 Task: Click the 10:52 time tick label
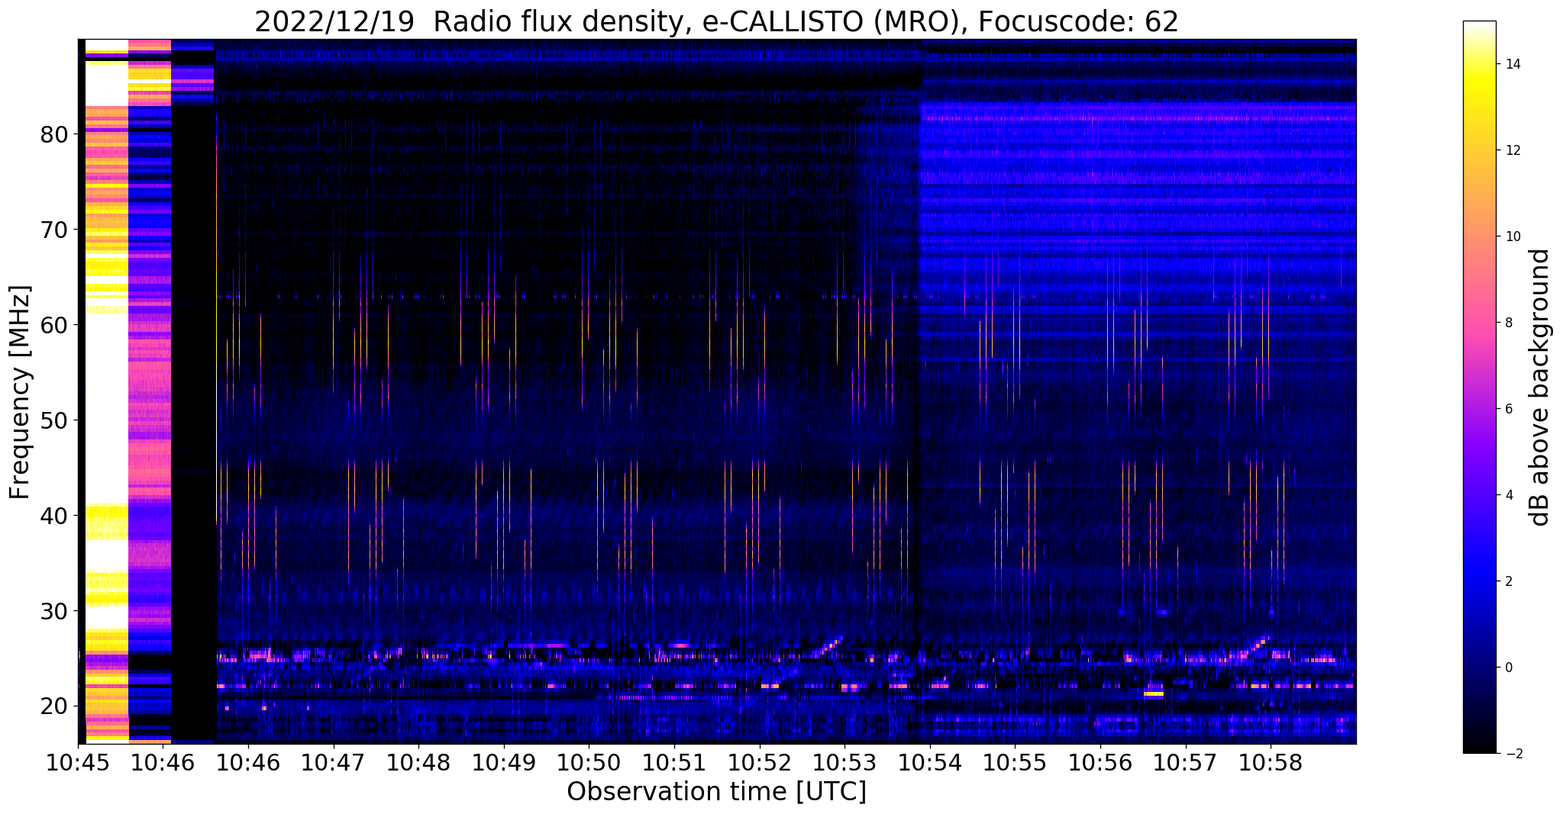(x=760, y=763)
